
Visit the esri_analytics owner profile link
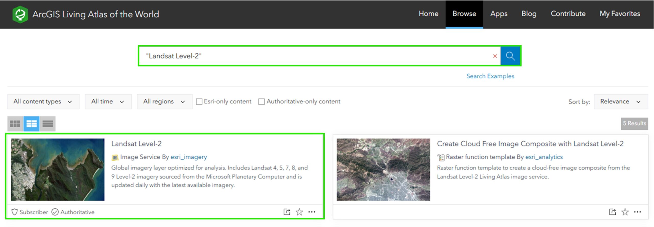click(544, 157)
